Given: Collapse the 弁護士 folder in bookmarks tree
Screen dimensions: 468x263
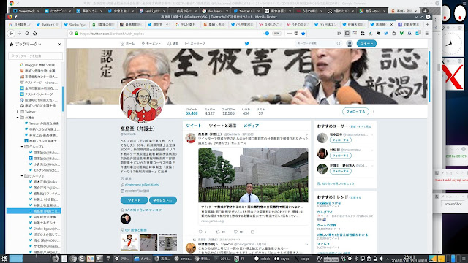Looking at the screenshot, I should coord(18,118).
